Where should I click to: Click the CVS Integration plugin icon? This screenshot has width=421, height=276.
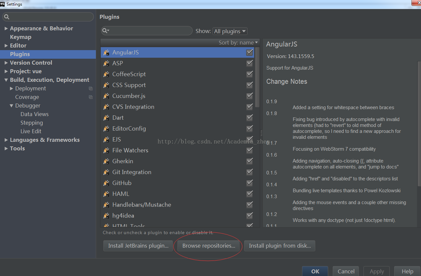tap(106, 107)
